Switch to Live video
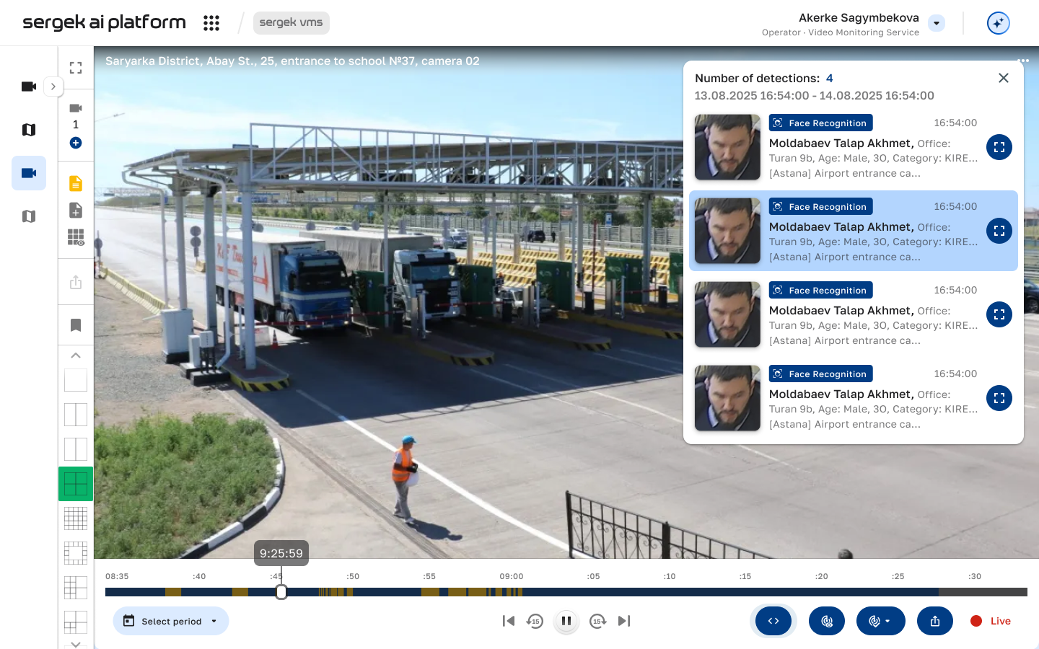 (x=991, y=621)
